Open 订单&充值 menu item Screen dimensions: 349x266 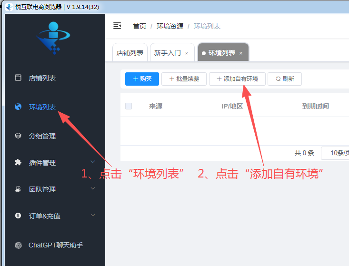tap(44, 216)
